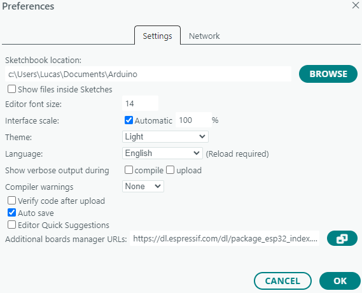362x293 pixels.
Task: Focus the Sketchbook location path field
Action: [x=148, y=74]
